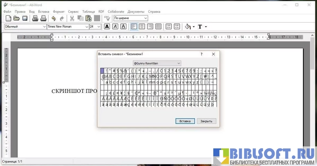Click the dialog's question mark help button

tap(202, 54)
